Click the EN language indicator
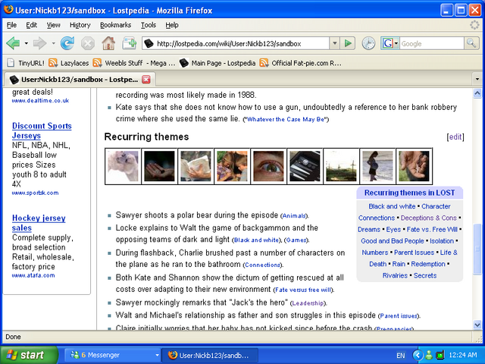The width and height of the screenshot is (485, 364). click(401, 356)
